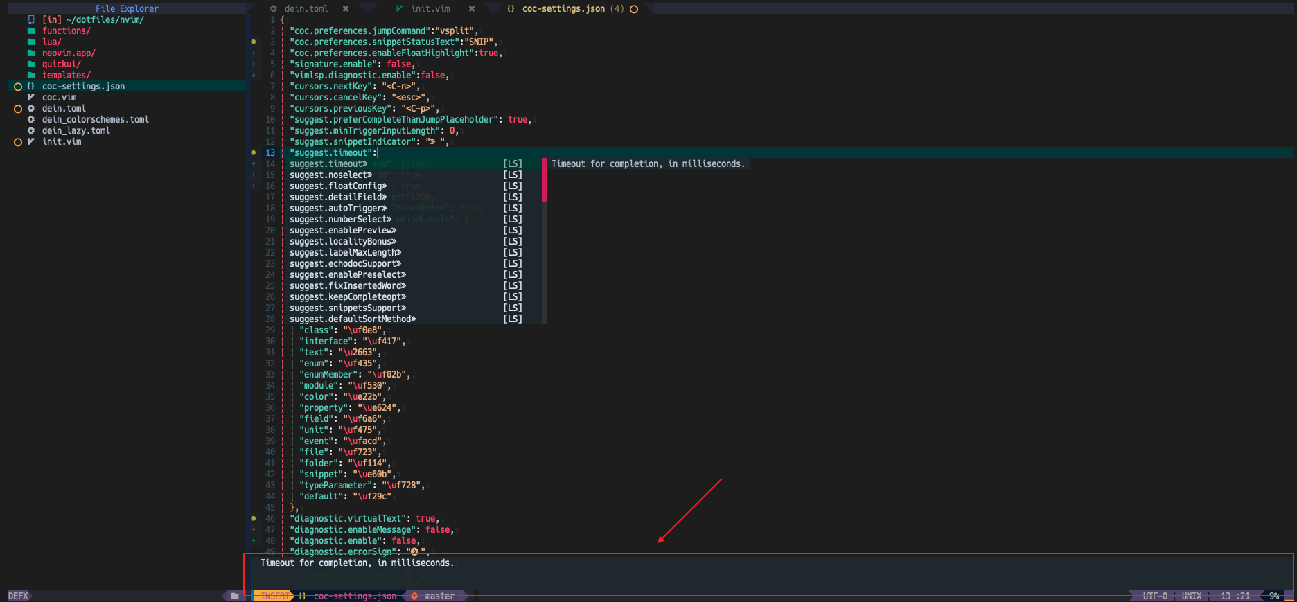1297x602 pixels.
Task: Open dein_lazy.toml file
Action: coord(76,131)
